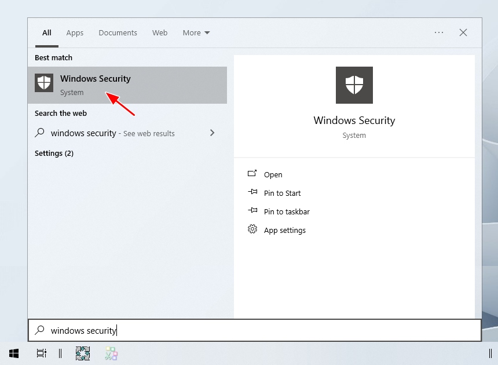
Task: Click the pin icon beside Pin to Start
Action: pyautogui.click(x=252, y=192)
